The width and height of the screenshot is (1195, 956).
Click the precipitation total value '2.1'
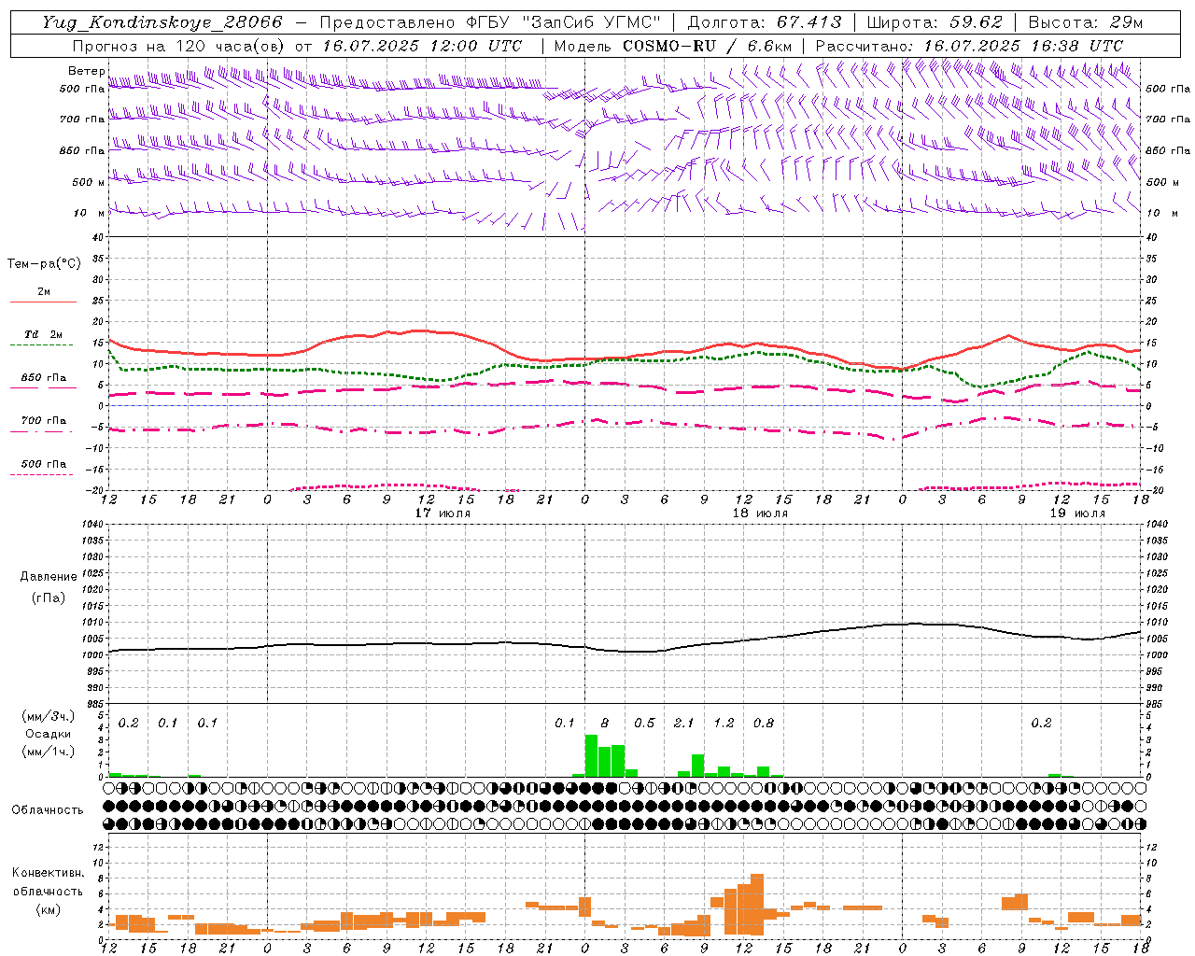[684, 723]
